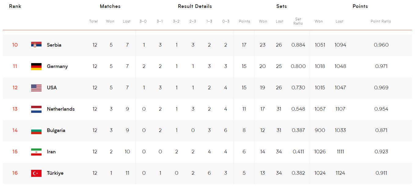Image resolution: width=415 pixels, height=186 pixels.
Task: Select the Netherlands team name
Action: pos(61,109)
